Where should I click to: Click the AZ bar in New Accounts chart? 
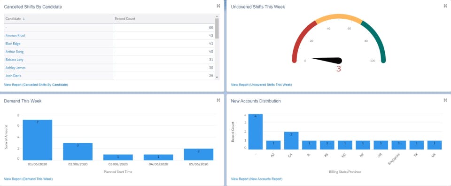[x=273, y=145]
